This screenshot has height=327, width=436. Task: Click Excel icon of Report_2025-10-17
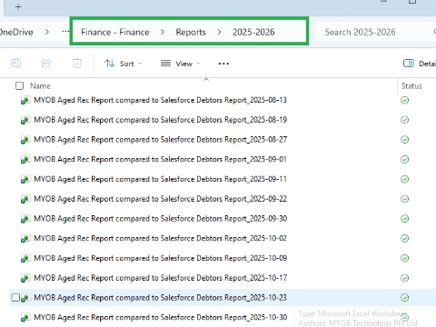pos(25,278)
